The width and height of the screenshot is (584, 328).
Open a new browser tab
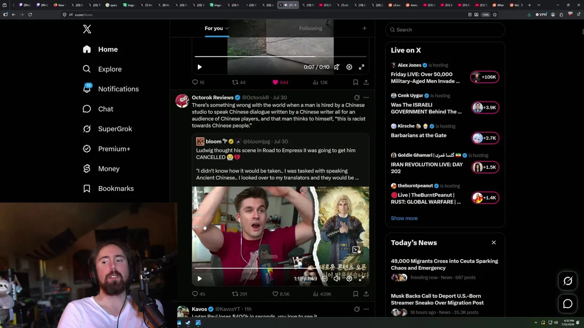(529, 5)
